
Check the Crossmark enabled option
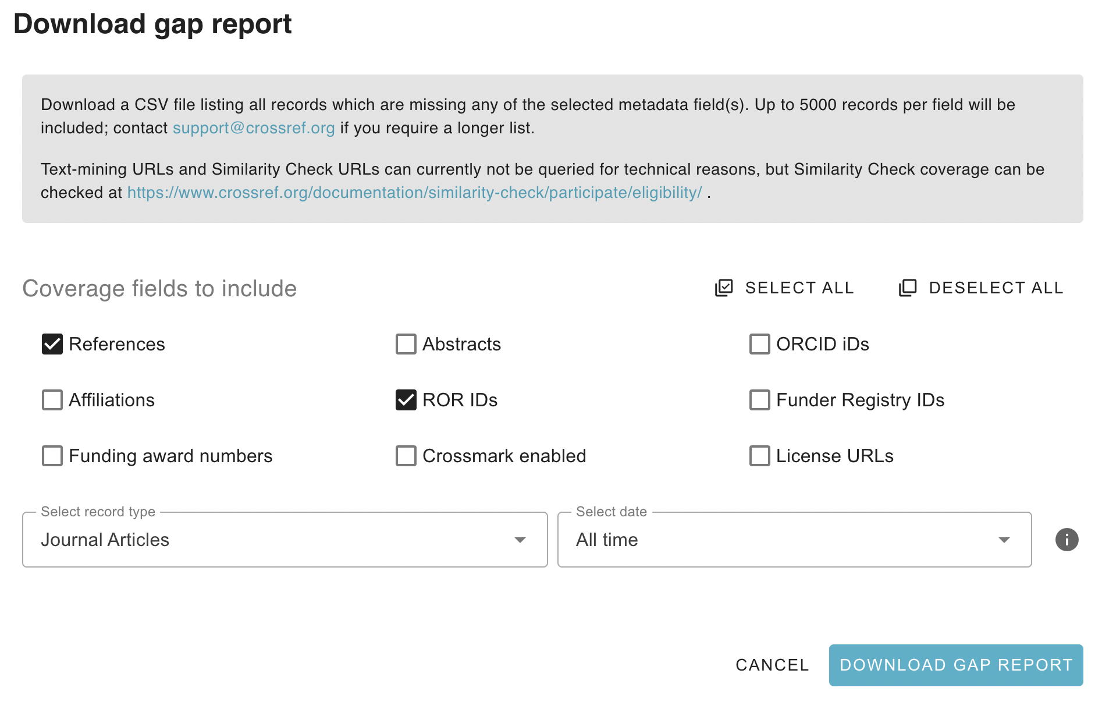pos(406,456)
